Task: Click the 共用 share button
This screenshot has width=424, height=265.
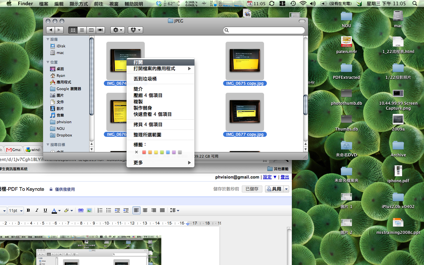Action: coord(274,189)
